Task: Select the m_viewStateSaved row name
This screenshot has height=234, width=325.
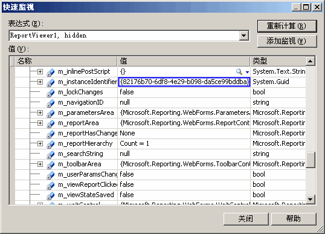Action: pyautogui.click(x=86, y=195)
